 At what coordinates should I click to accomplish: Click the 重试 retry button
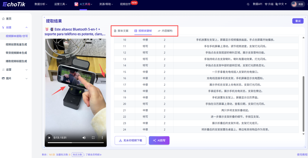tap(298, 21)
